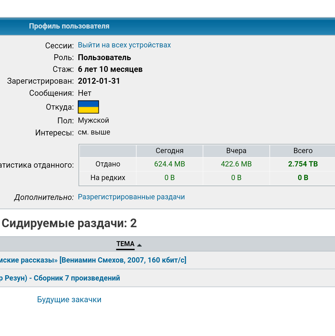335x336 pixels.
Task: Click the role value 'Пользователь'
Action: [x=104, y=57]
